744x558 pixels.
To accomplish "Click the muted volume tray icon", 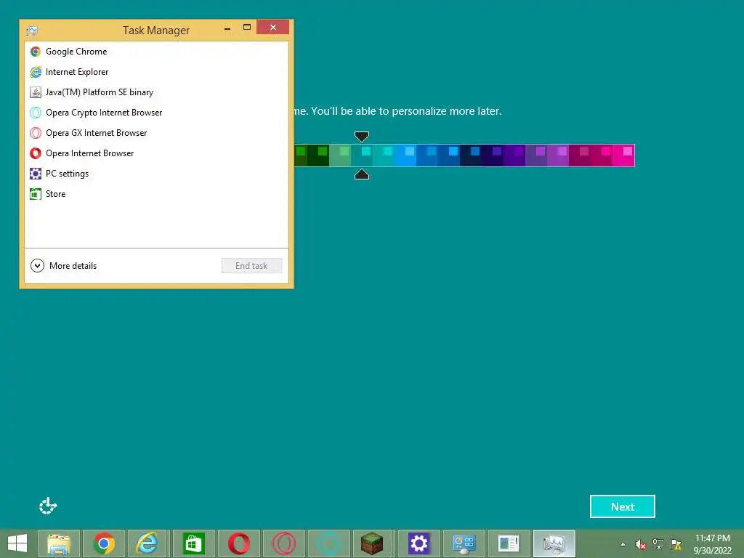I will pos(641,544).
